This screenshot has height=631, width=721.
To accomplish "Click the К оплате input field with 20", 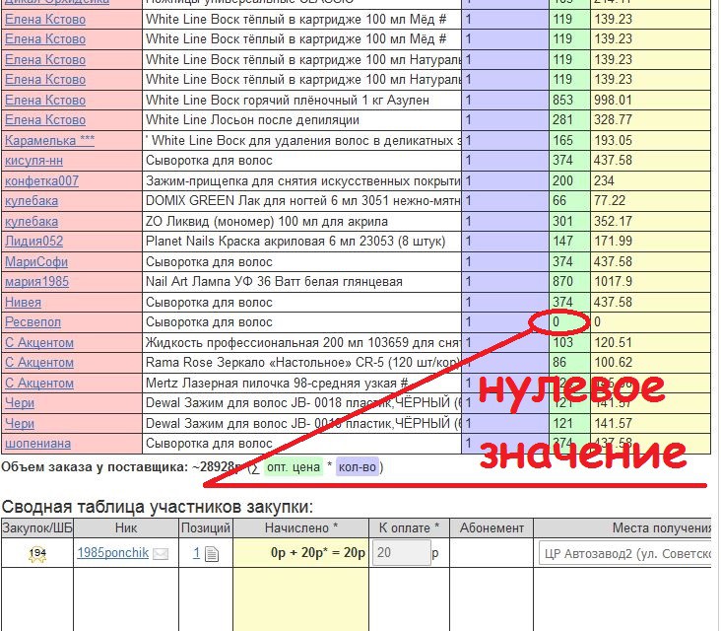I will click(x=401, y=552).
